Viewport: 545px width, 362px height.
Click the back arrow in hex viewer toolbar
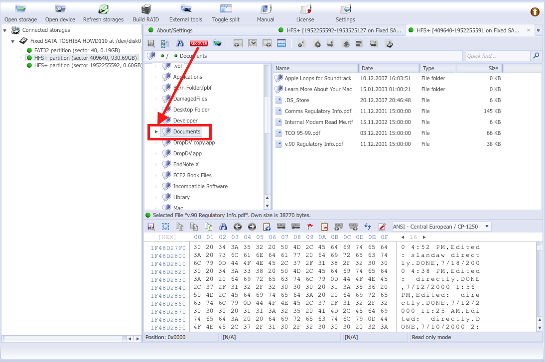(238, 227)
